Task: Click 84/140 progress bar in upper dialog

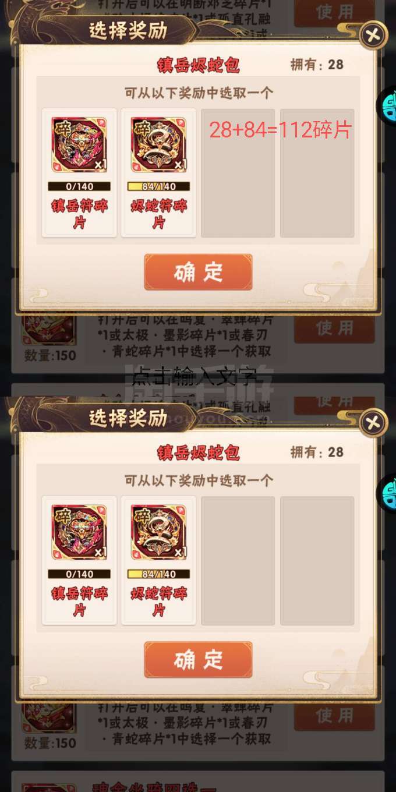Action: pos(158,186)
